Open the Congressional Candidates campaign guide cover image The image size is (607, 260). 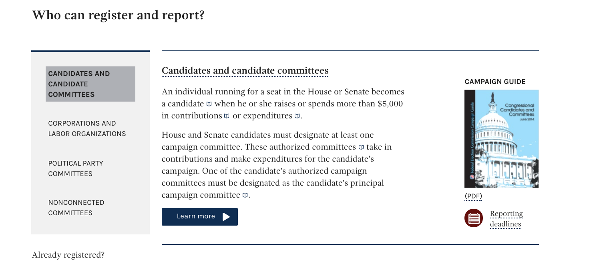pos(501,138)
